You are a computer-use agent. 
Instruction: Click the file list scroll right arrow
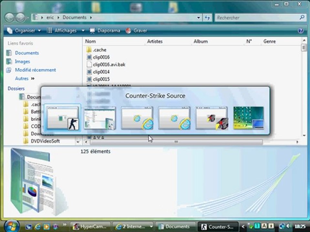(297, 142)
